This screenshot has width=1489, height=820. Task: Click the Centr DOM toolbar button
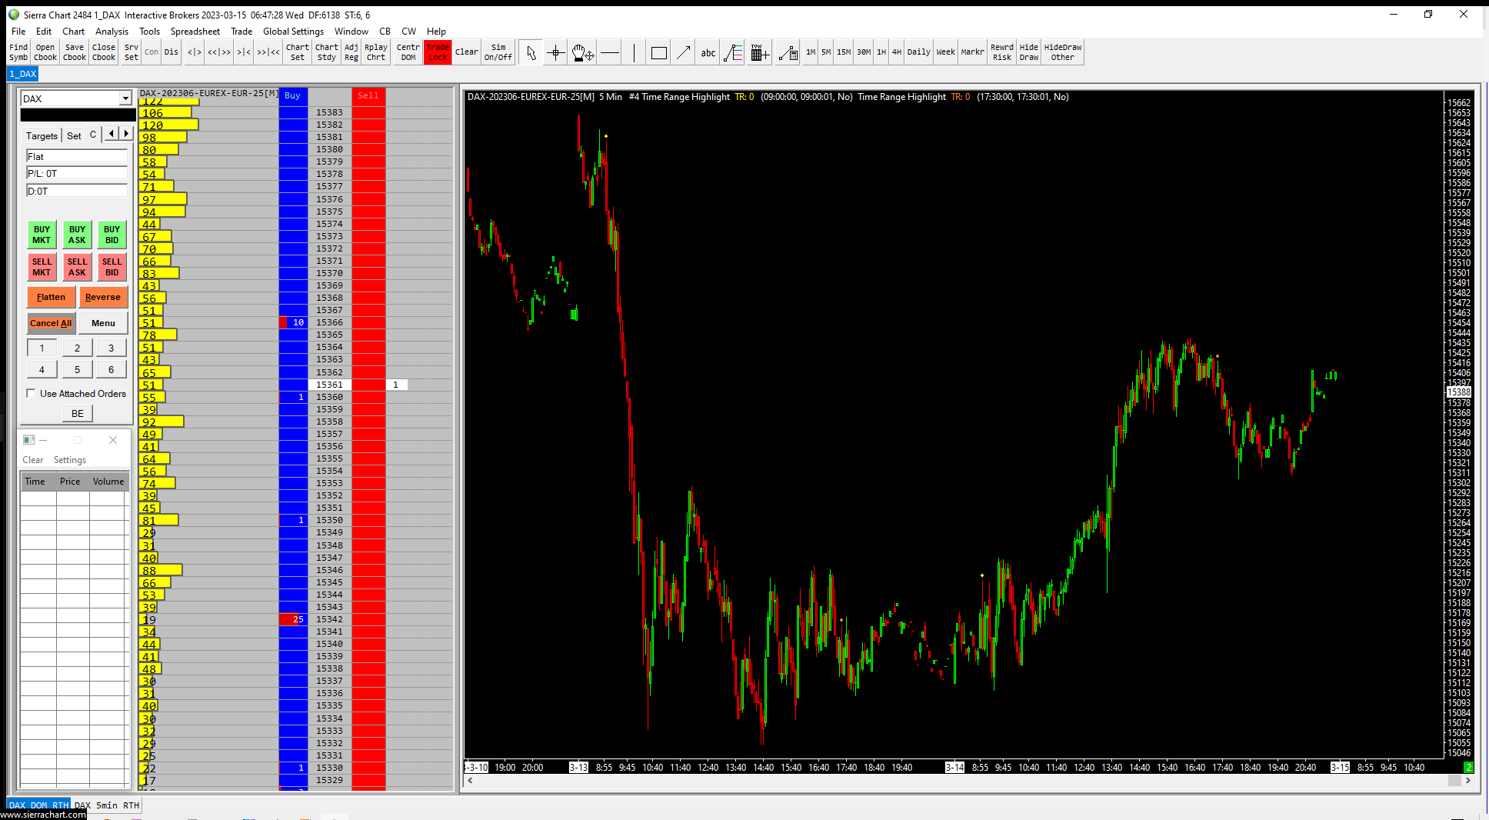[x=408, y=52]
